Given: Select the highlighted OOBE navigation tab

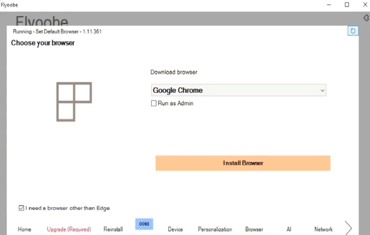Looking at the screenshot, I should pos(144,224).
